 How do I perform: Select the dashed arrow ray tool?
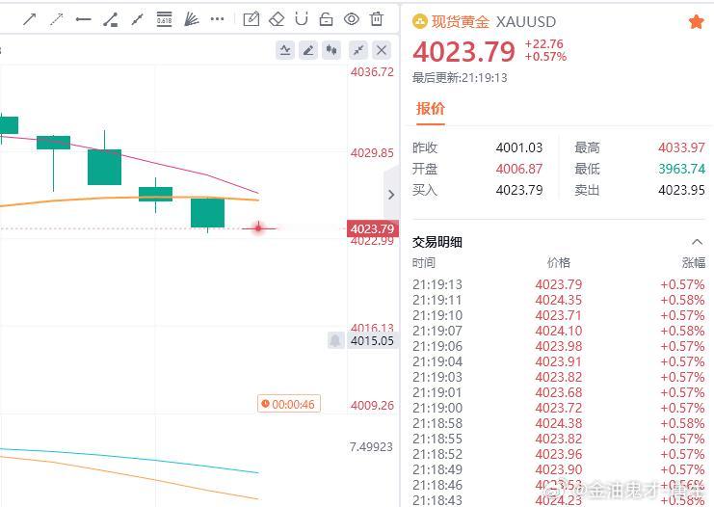[x=57, y=19]
